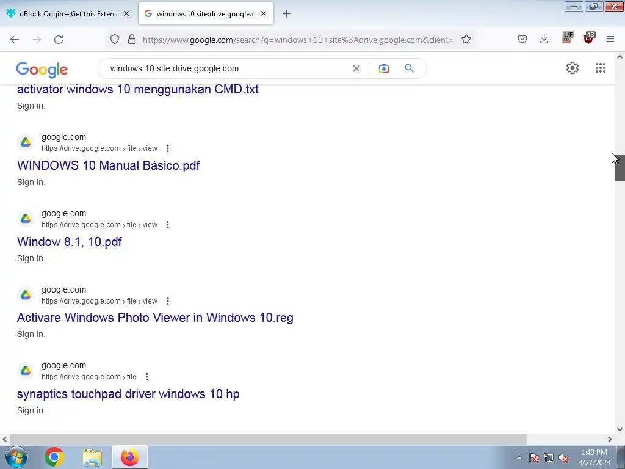Open Google quick settings gear
The image size is (625, 469).
[x=573, y=68]
